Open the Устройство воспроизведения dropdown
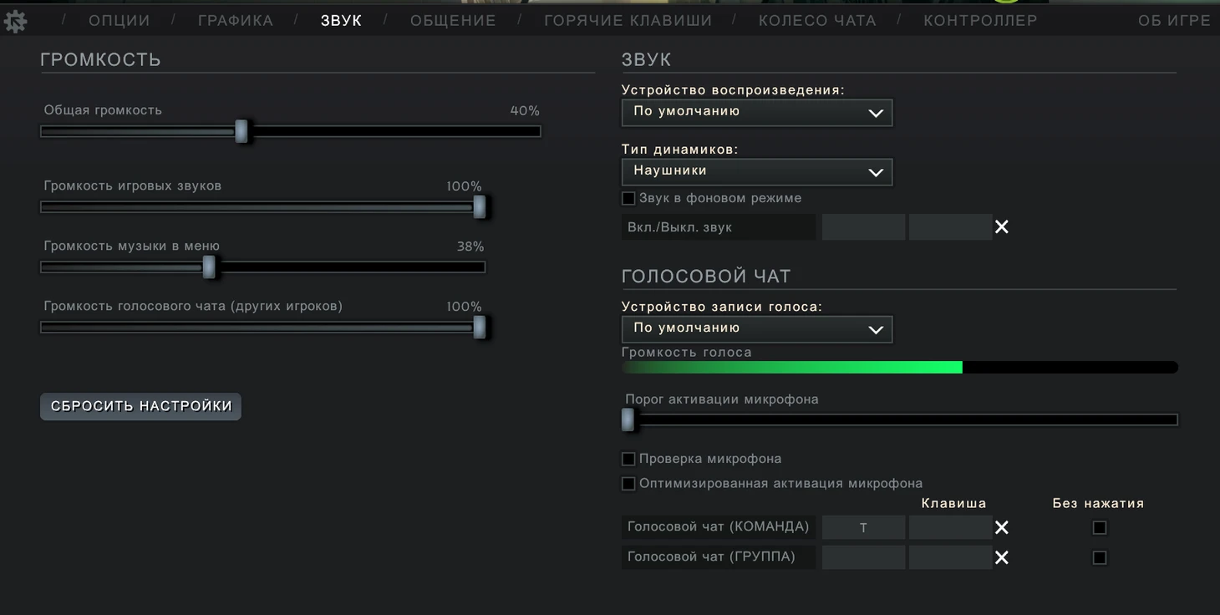 [x=756, y=112]
